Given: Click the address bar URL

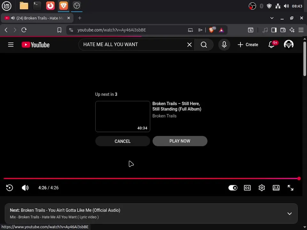Looking at the screenshot, I should click(x=112, y=30).
